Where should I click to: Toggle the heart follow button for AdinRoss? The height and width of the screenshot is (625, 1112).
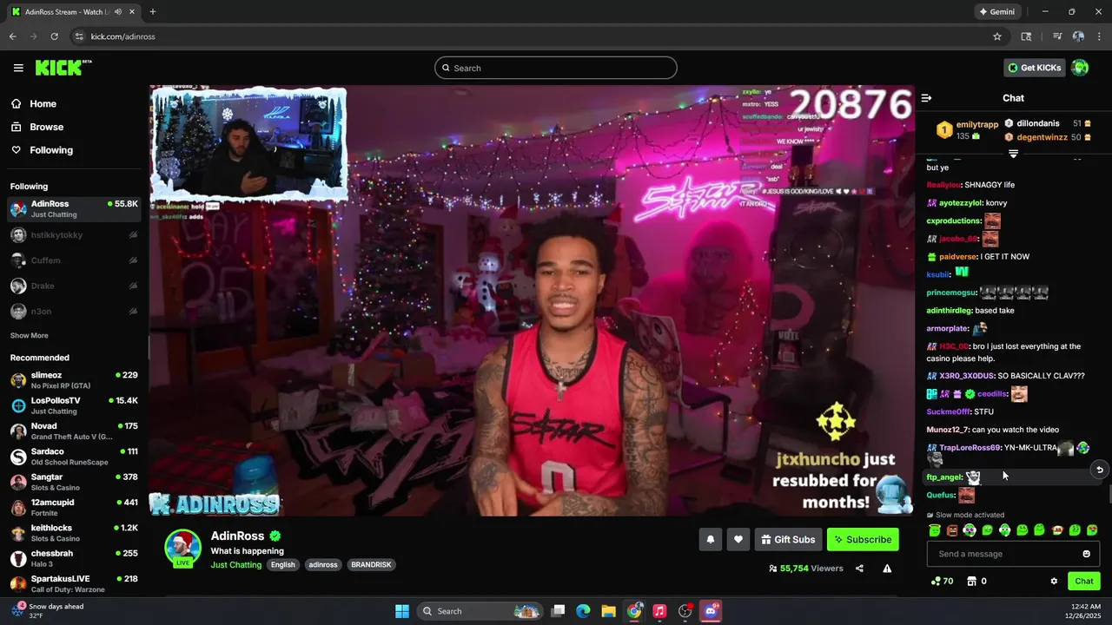738,539
